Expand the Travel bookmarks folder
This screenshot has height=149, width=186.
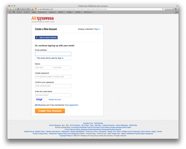(x=27, y=12)
